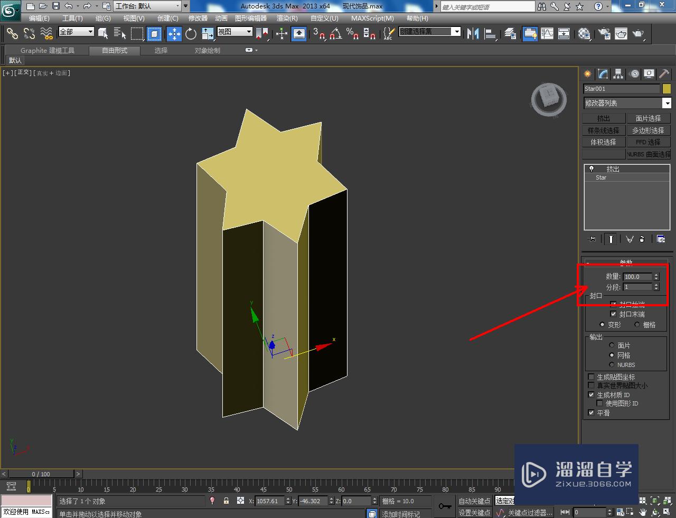Select the Morph (变形) radio button
Image resolution: width=676 pixels, height=518 pixels.
602,325
